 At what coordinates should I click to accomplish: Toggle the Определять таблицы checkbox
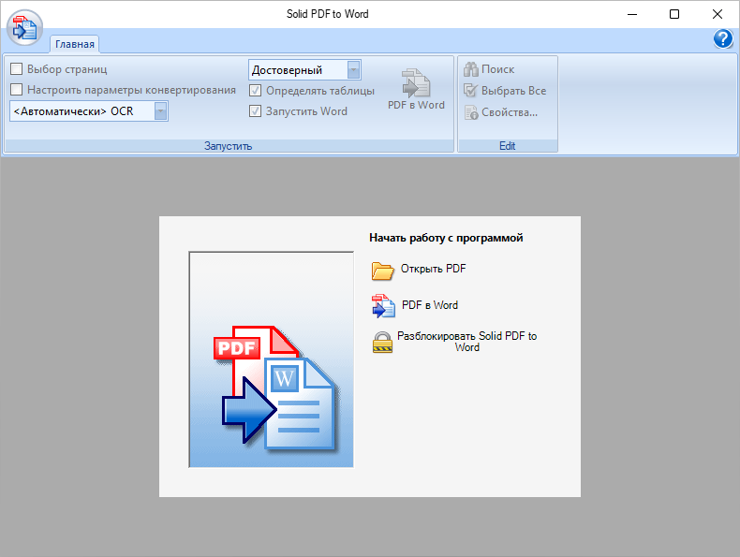255,91
